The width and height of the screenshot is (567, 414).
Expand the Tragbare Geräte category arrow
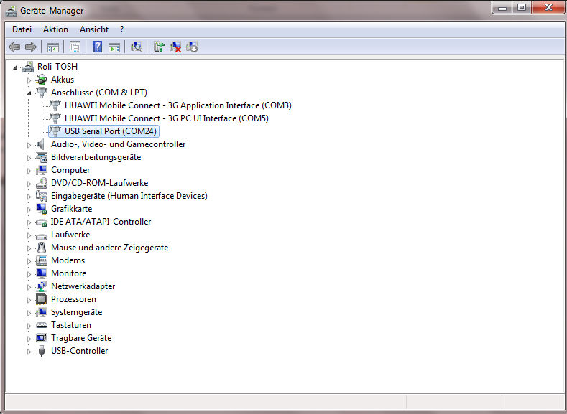pos(29,338)
